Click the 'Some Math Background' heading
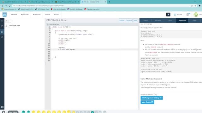Screen dimensions: 202x113 [x=151, y=79]
